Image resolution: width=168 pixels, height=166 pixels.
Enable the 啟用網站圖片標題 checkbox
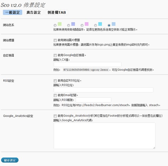click(x=55, y=40)
